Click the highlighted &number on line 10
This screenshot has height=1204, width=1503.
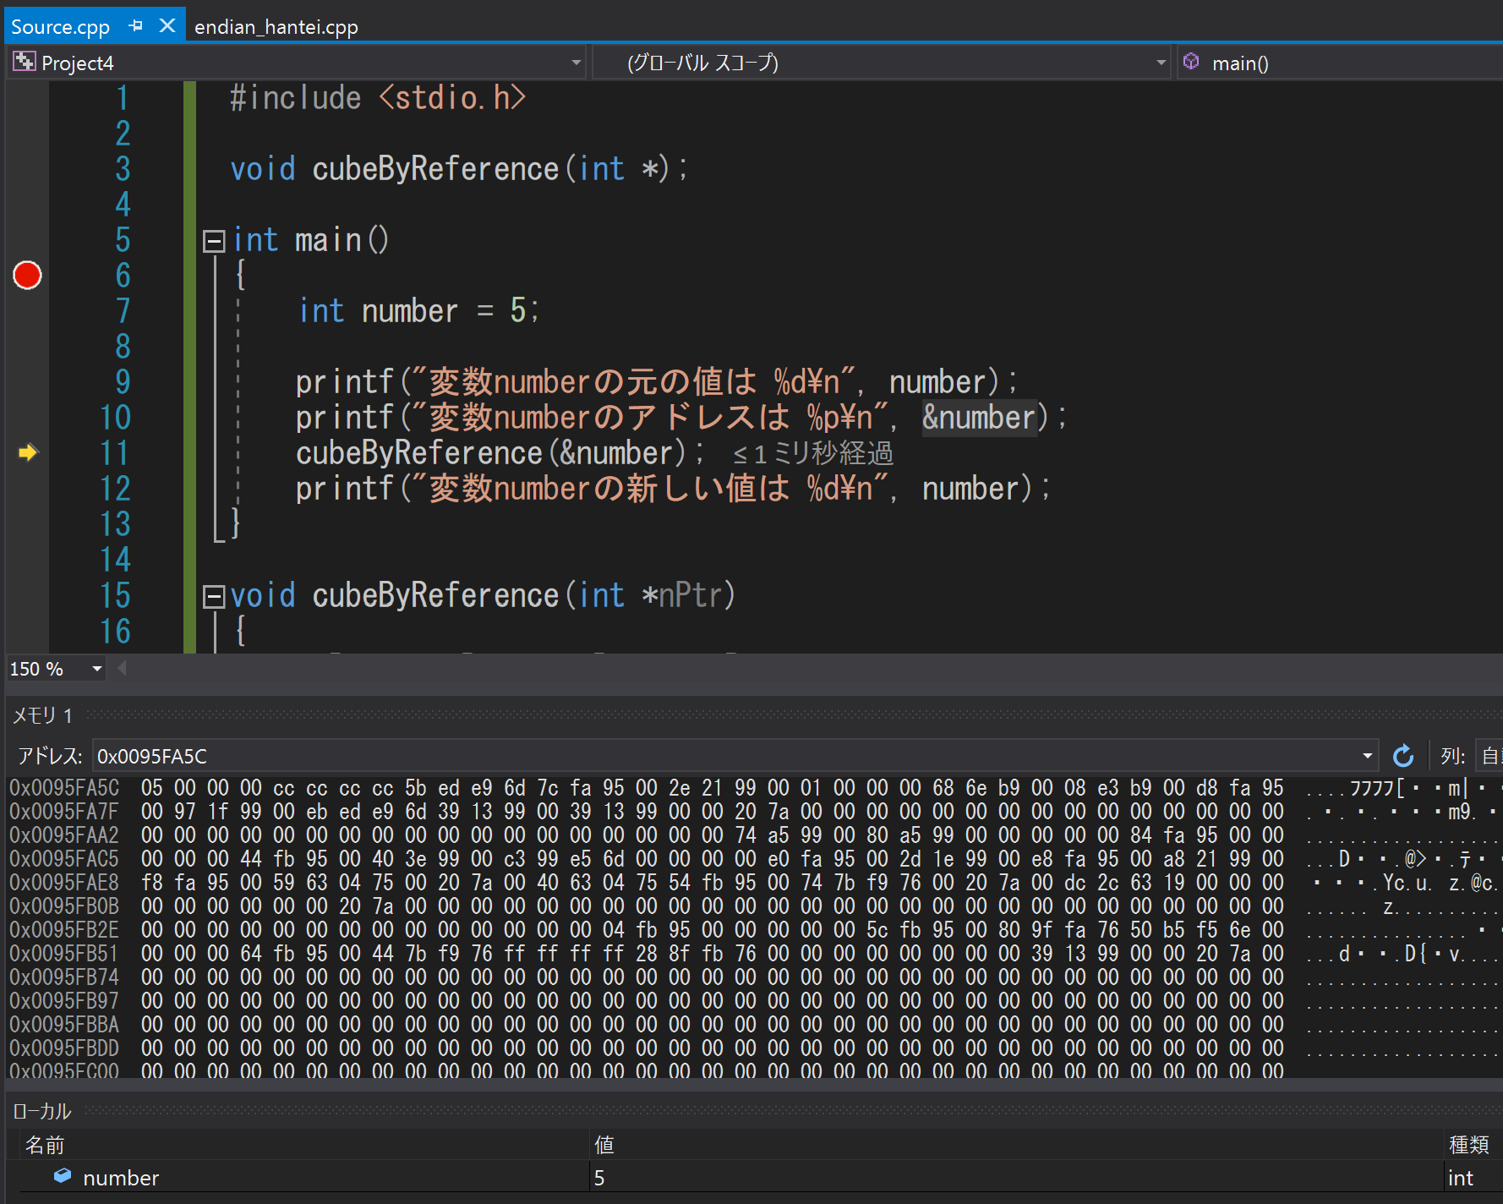[x=979, y=418]
